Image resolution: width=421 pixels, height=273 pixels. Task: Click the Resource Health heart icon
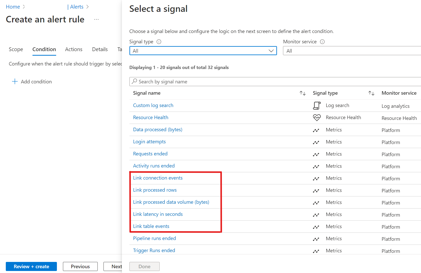(317, 118)
